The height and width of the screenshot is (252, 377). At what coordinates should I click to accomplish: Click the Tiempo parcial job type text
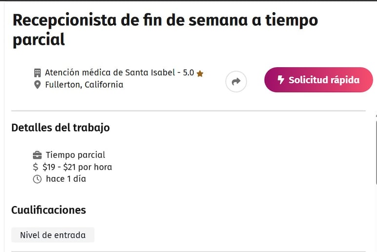[76, 155]
